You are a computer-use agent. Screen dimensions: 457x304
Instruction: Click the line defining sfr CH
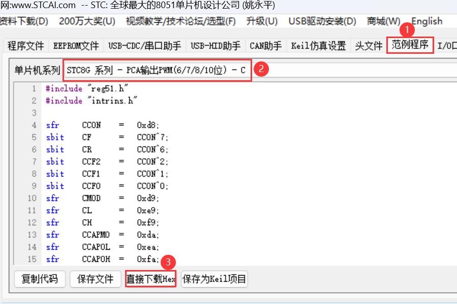pyautogui.click(x=103, y=223)
